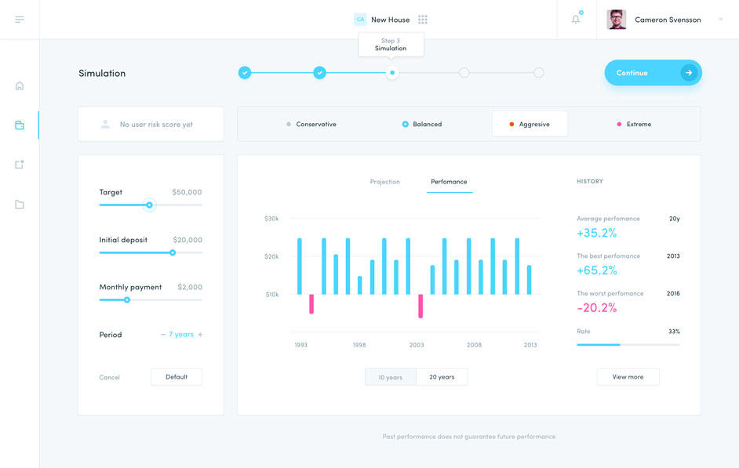Image resolution: width=739 pixels, height=468 pixels.
Task: Decrease the period with the minus
Action: pyautogui.click(x=163, y=335)
